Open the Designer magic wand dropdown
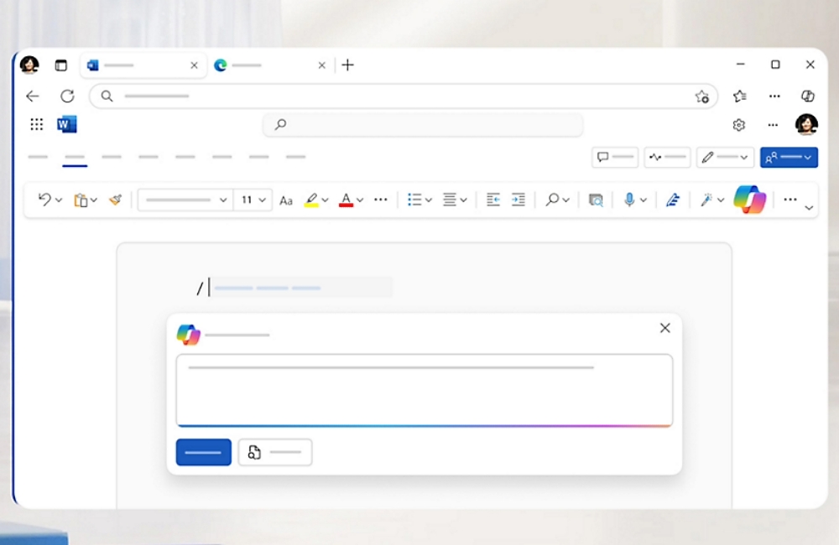839x545 pixels. 712,200
